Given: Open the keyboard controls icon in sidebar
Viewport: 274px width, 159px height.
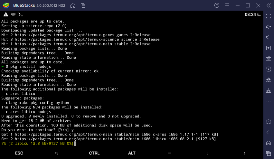Looking at the screenshot, I should tap(269, 59).
